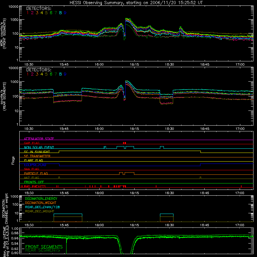
Task: Click DETECTORS: heading in rear segments panel
Action: 39,70
